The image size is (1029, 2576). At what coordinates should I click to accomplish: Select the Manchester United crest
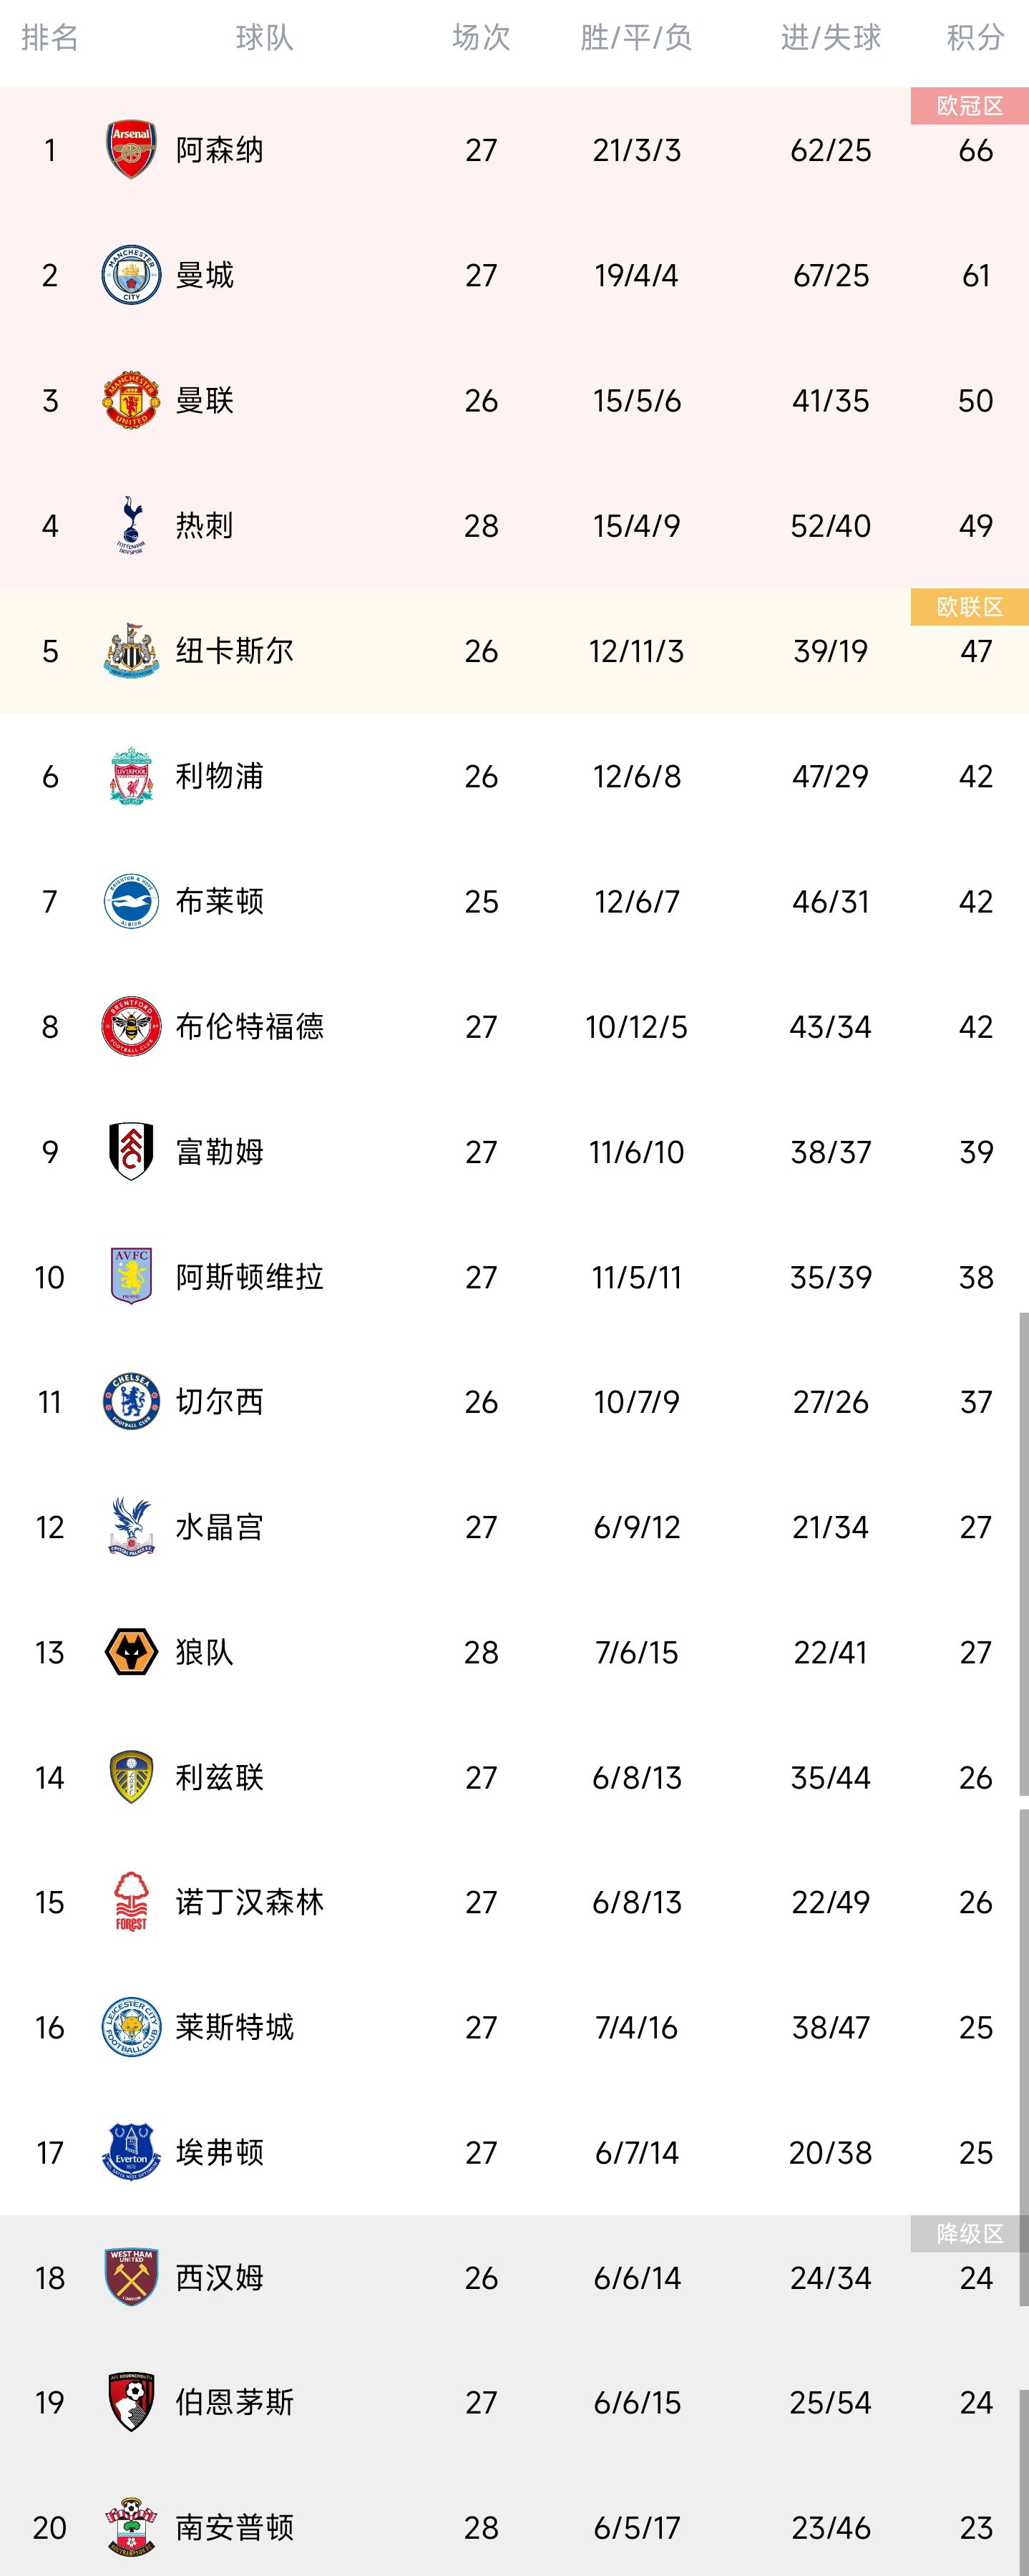click(131, 400)
